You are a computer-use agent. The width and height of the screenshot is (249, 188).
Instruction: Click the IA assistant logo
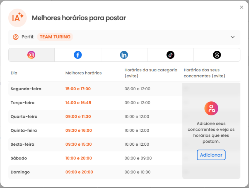point(17,18)
